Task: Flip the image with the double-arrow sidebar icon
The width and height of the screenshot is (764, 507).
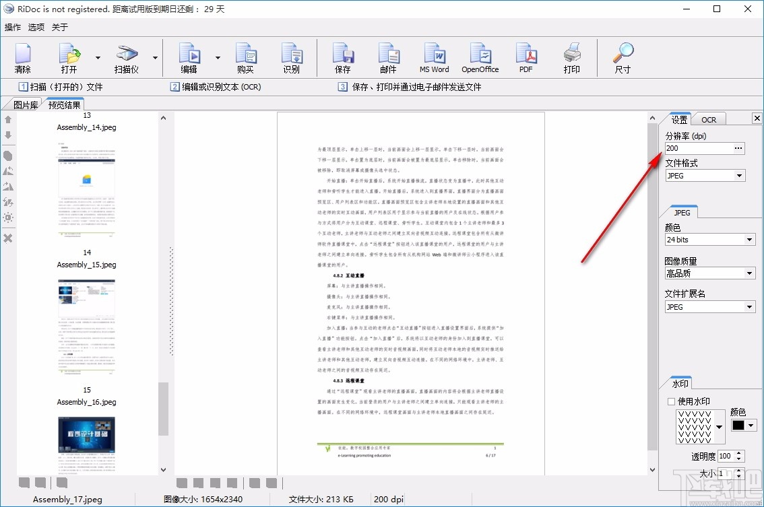Action: [x=8, y=201]
